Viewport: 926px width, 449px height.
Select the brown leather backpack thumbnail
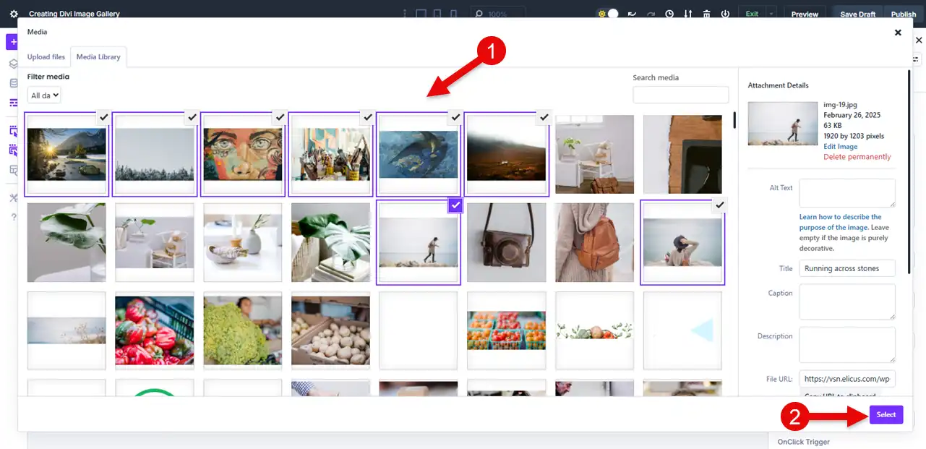pos(594,242)
